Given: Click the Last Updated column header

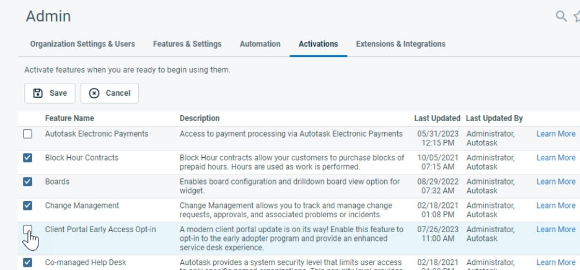Looking at the screenshot, I should (x=437, y=118).
